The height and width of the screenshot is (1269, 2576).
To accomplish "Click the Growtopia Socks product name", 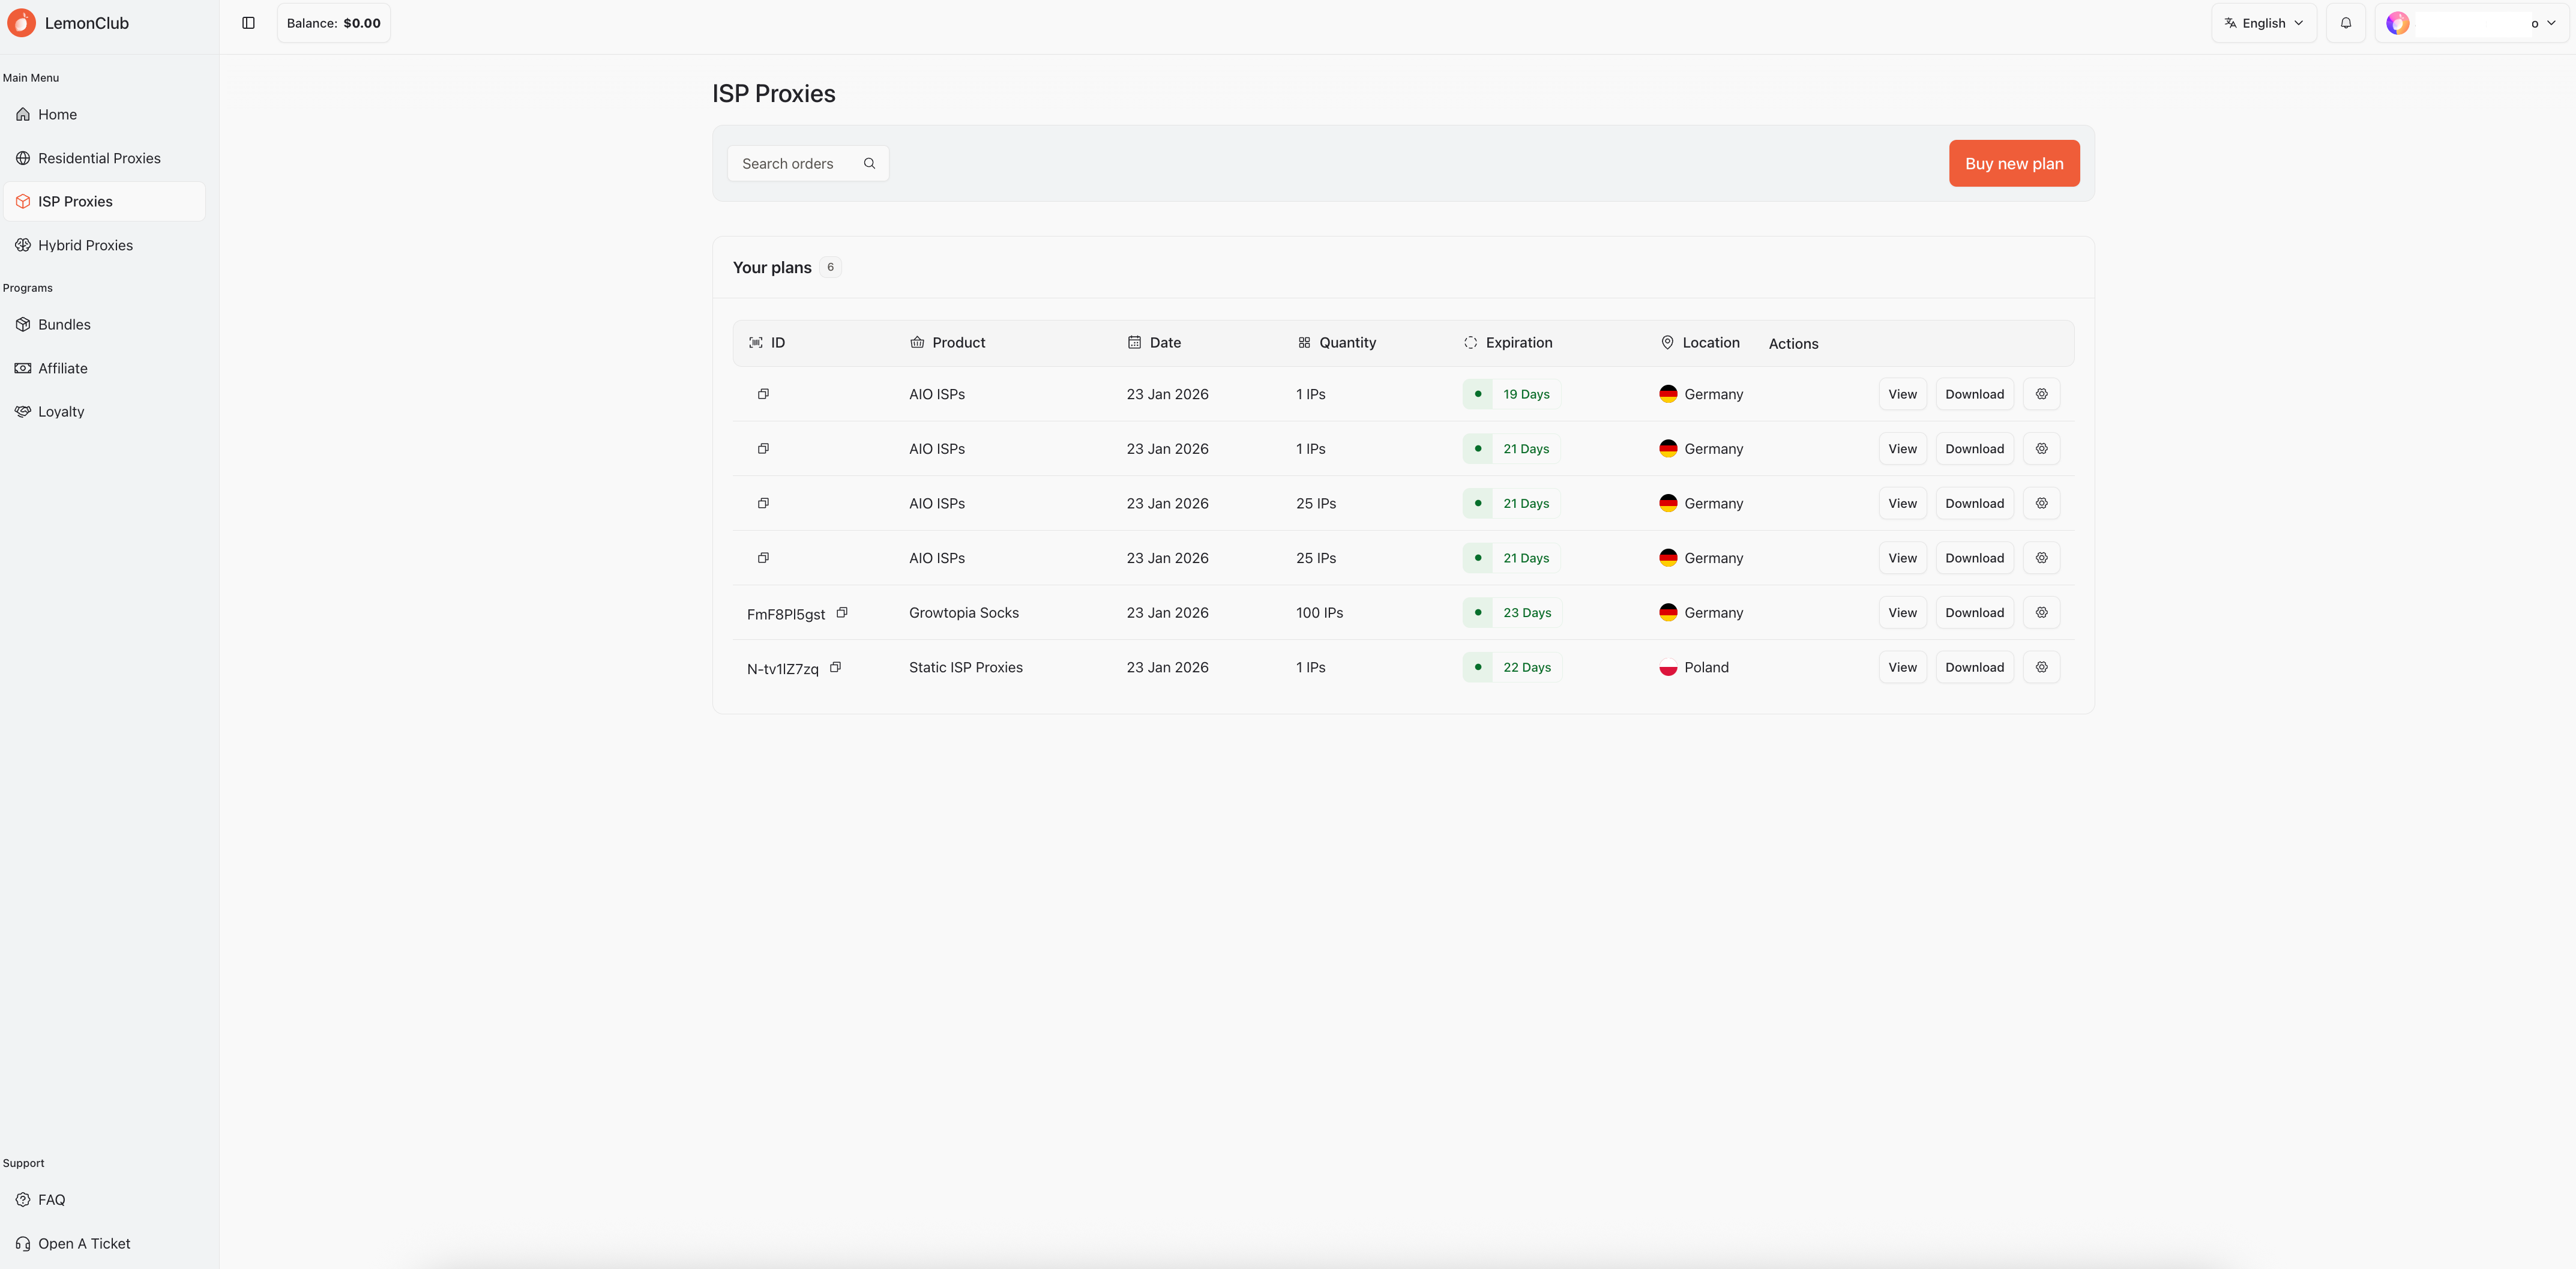I will pyautogui.click(x=964, y=613).
